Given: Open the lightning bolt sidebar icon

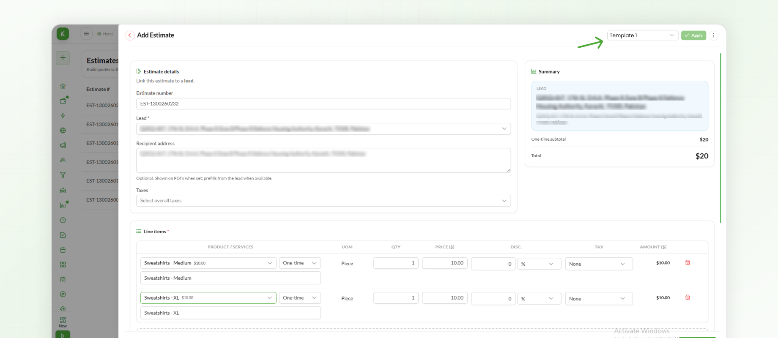Looking at the screenshot, I should point(63,116).
